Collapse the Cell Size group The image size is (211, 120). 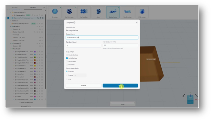click(x=11, y=26)
